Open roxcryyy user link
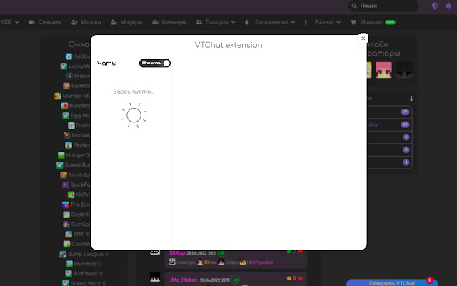The image size is (457, 286). [186, 262]
